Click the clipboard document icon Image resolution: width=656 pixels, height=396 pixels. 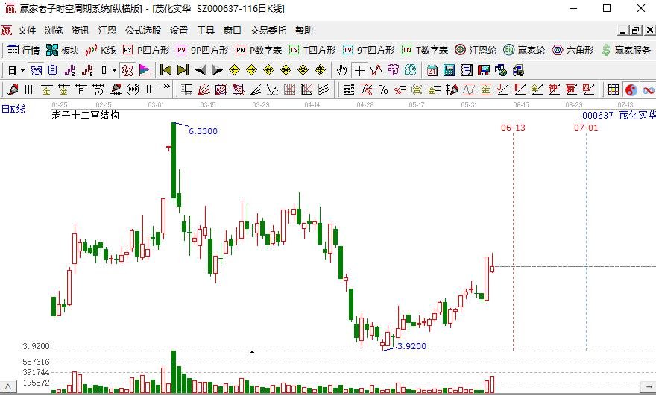[52, 70]
